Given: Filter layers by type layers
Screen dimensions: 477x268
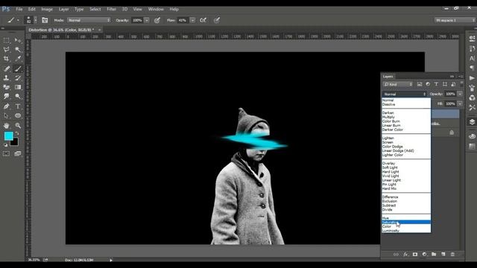Looking at the screenshot, I should [x=436, y=84].
